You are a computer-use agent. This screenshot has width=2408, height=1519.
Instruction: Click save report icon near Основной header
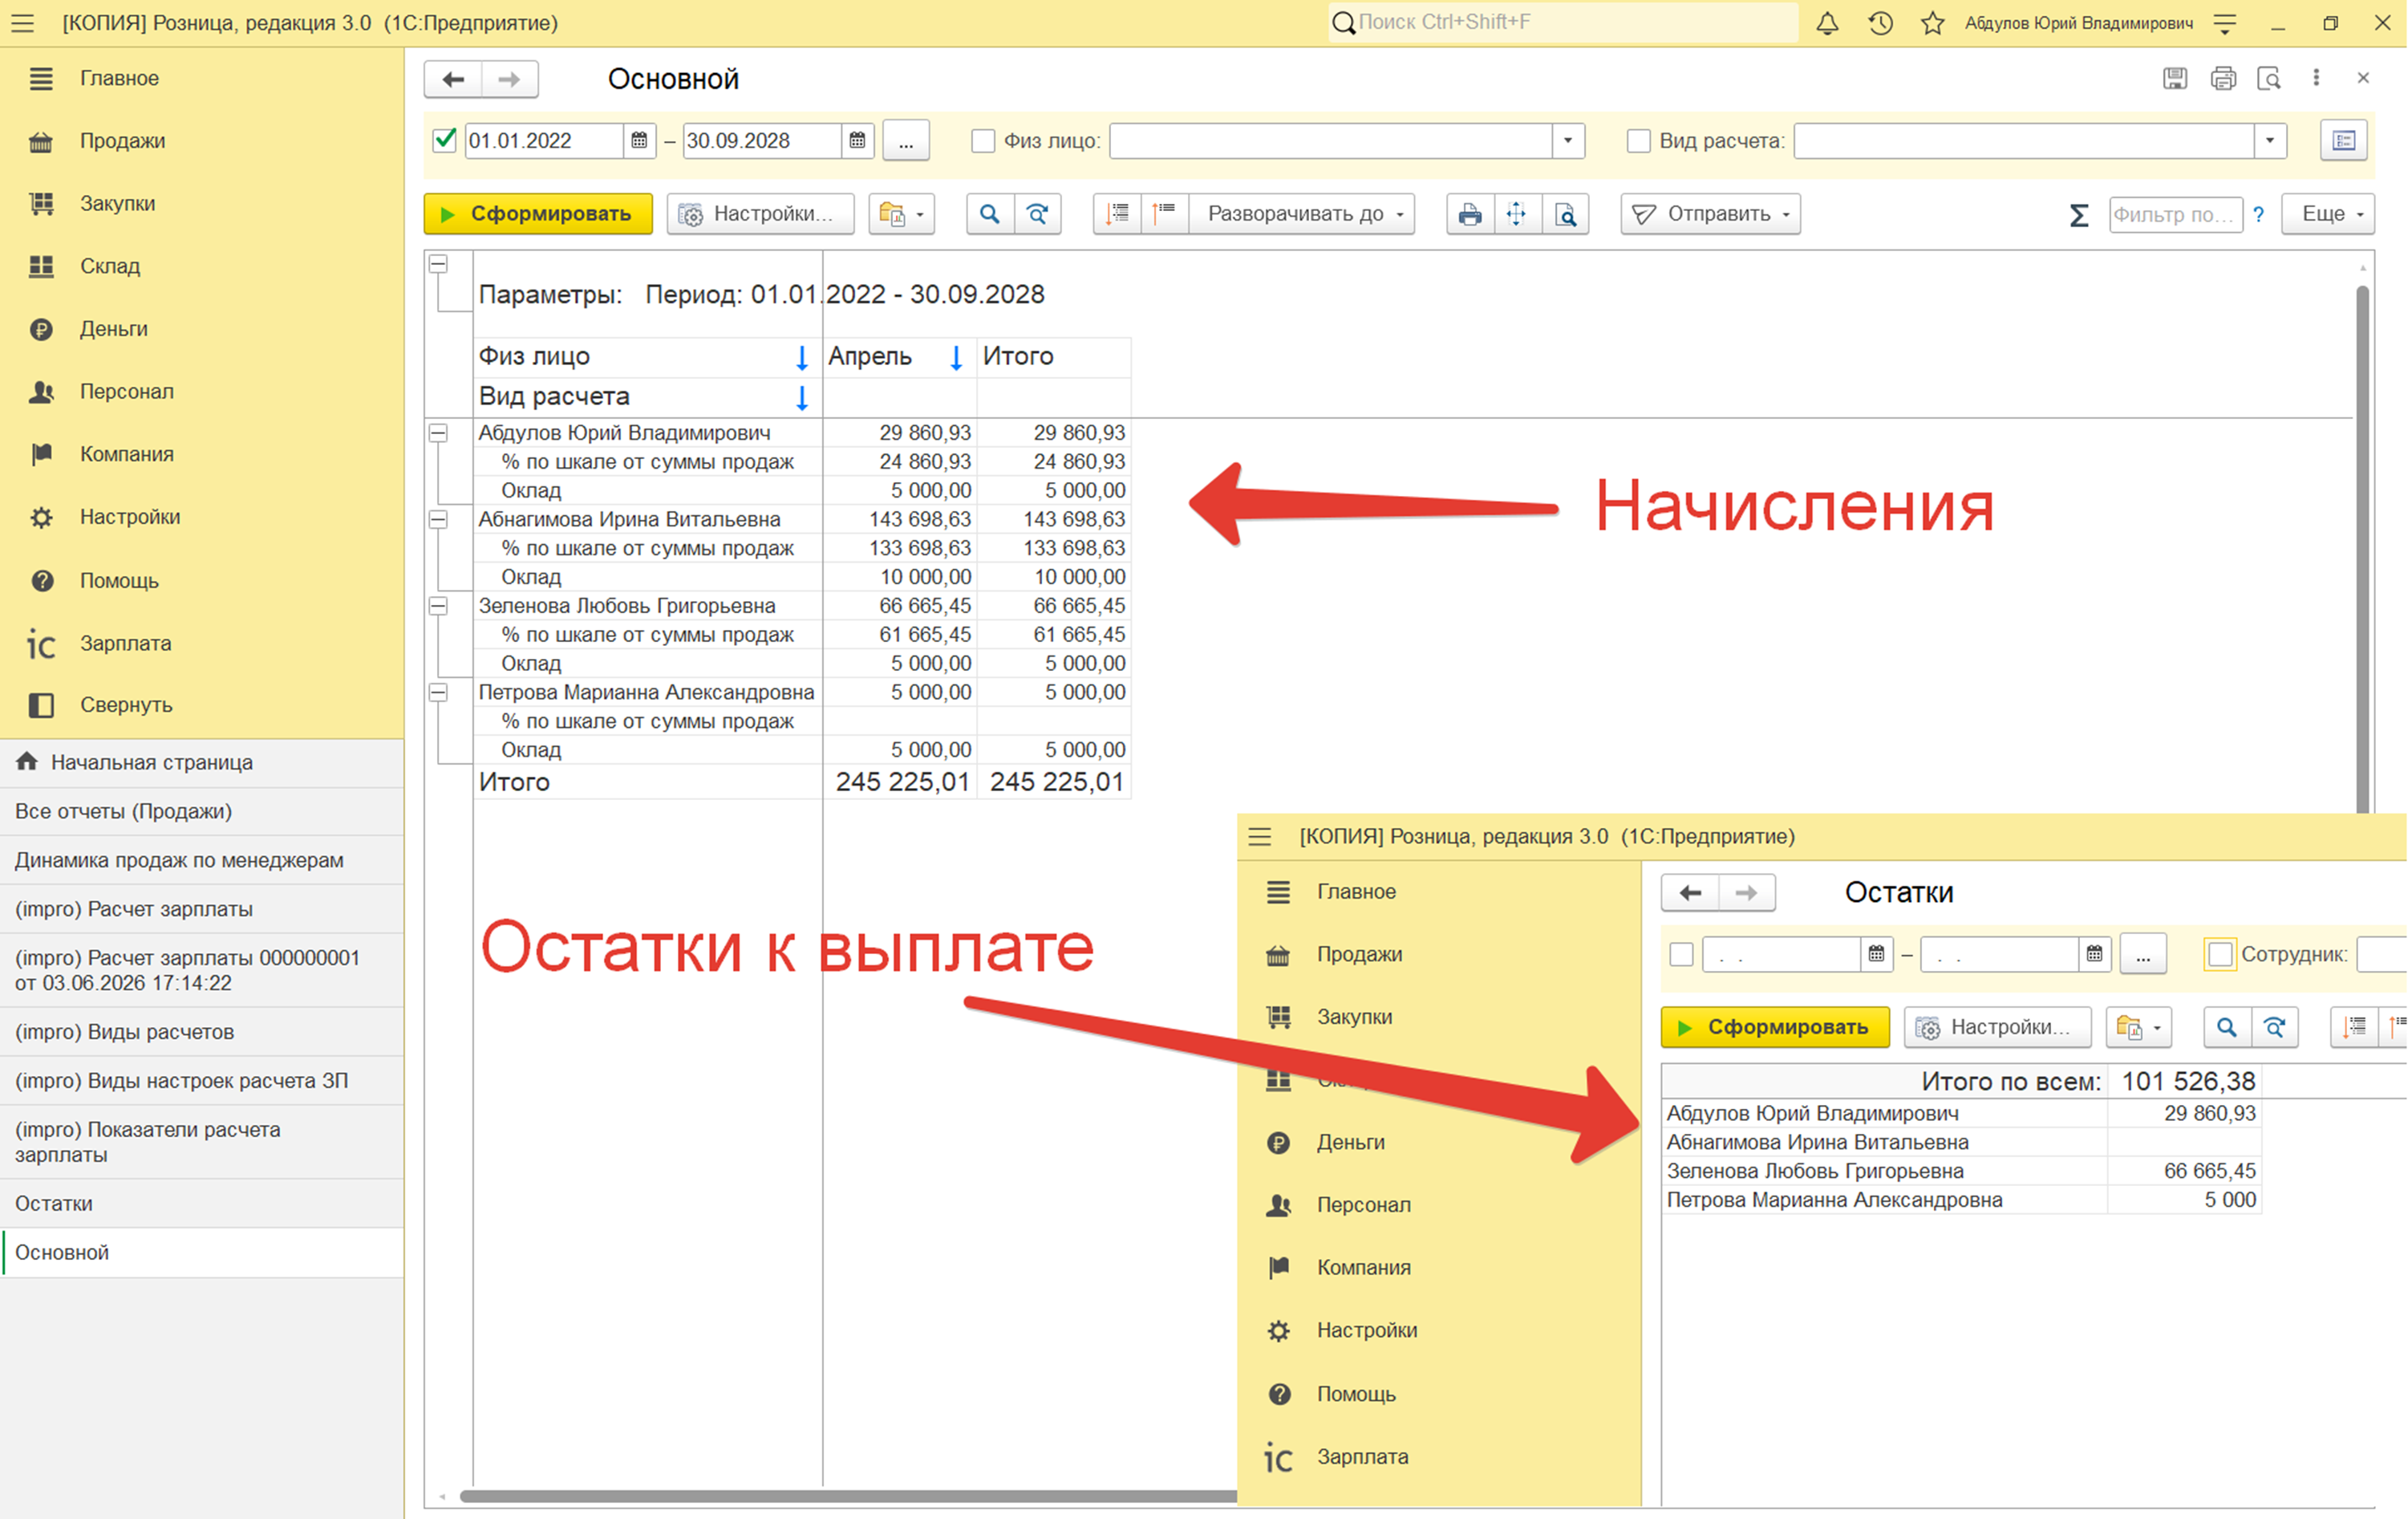2175,78
